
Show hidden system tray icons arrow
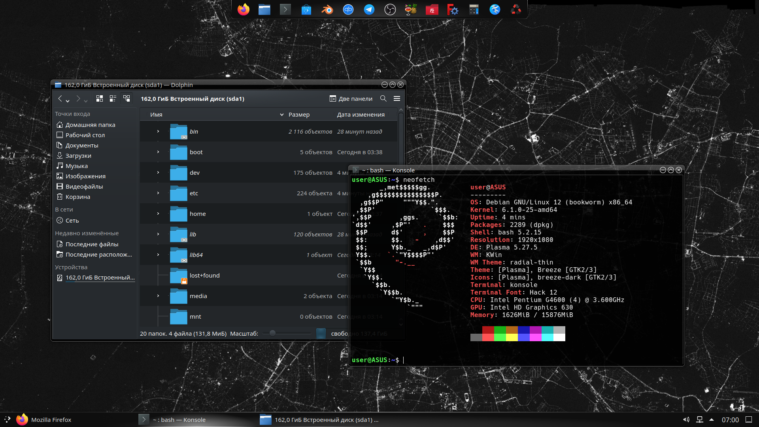pyautogui.click(x=712, y=419)
